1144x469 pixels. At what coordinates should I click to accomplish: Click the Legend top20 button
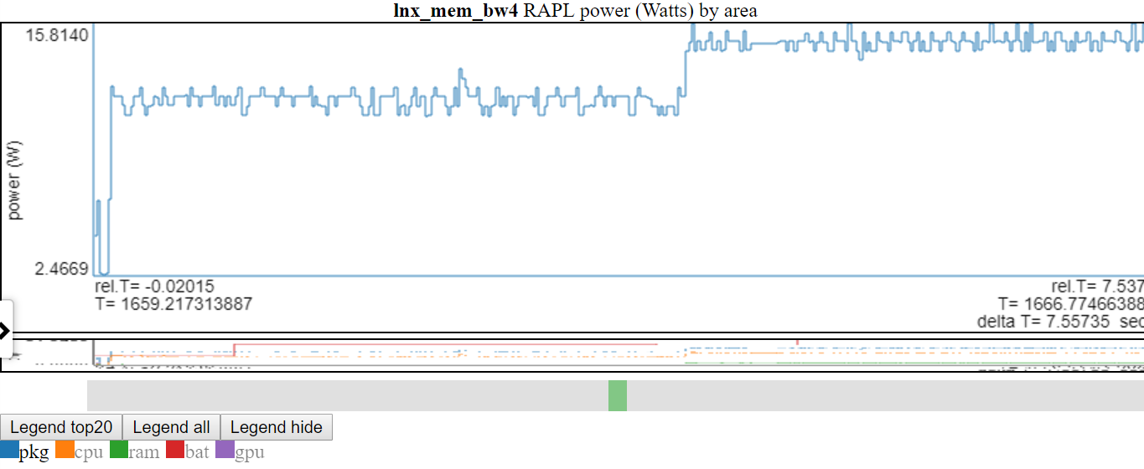click(61, 427)
